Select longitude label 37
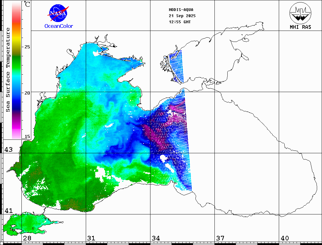 coord(220,238)
